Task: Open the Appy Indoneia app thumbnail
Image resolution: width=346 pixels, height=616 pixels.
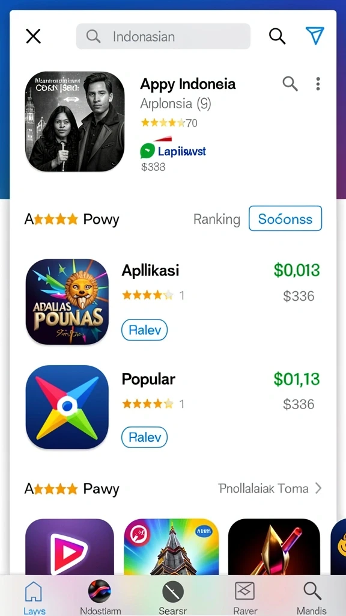Action: pyautogui.click(x=75, y=122)
